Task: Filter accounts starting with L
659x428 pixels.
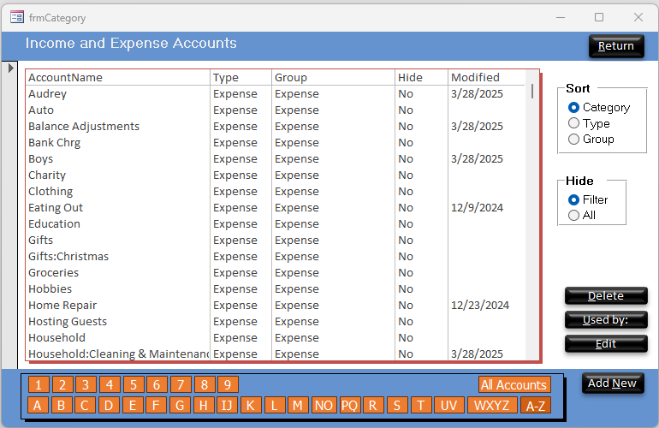Action: pos(275,406)
